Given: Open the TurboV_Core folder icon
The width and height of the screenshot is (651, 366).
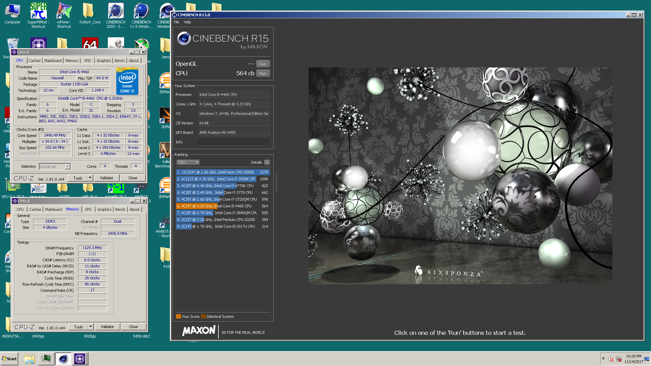Looking at the screenshot, I should [90, 14].
